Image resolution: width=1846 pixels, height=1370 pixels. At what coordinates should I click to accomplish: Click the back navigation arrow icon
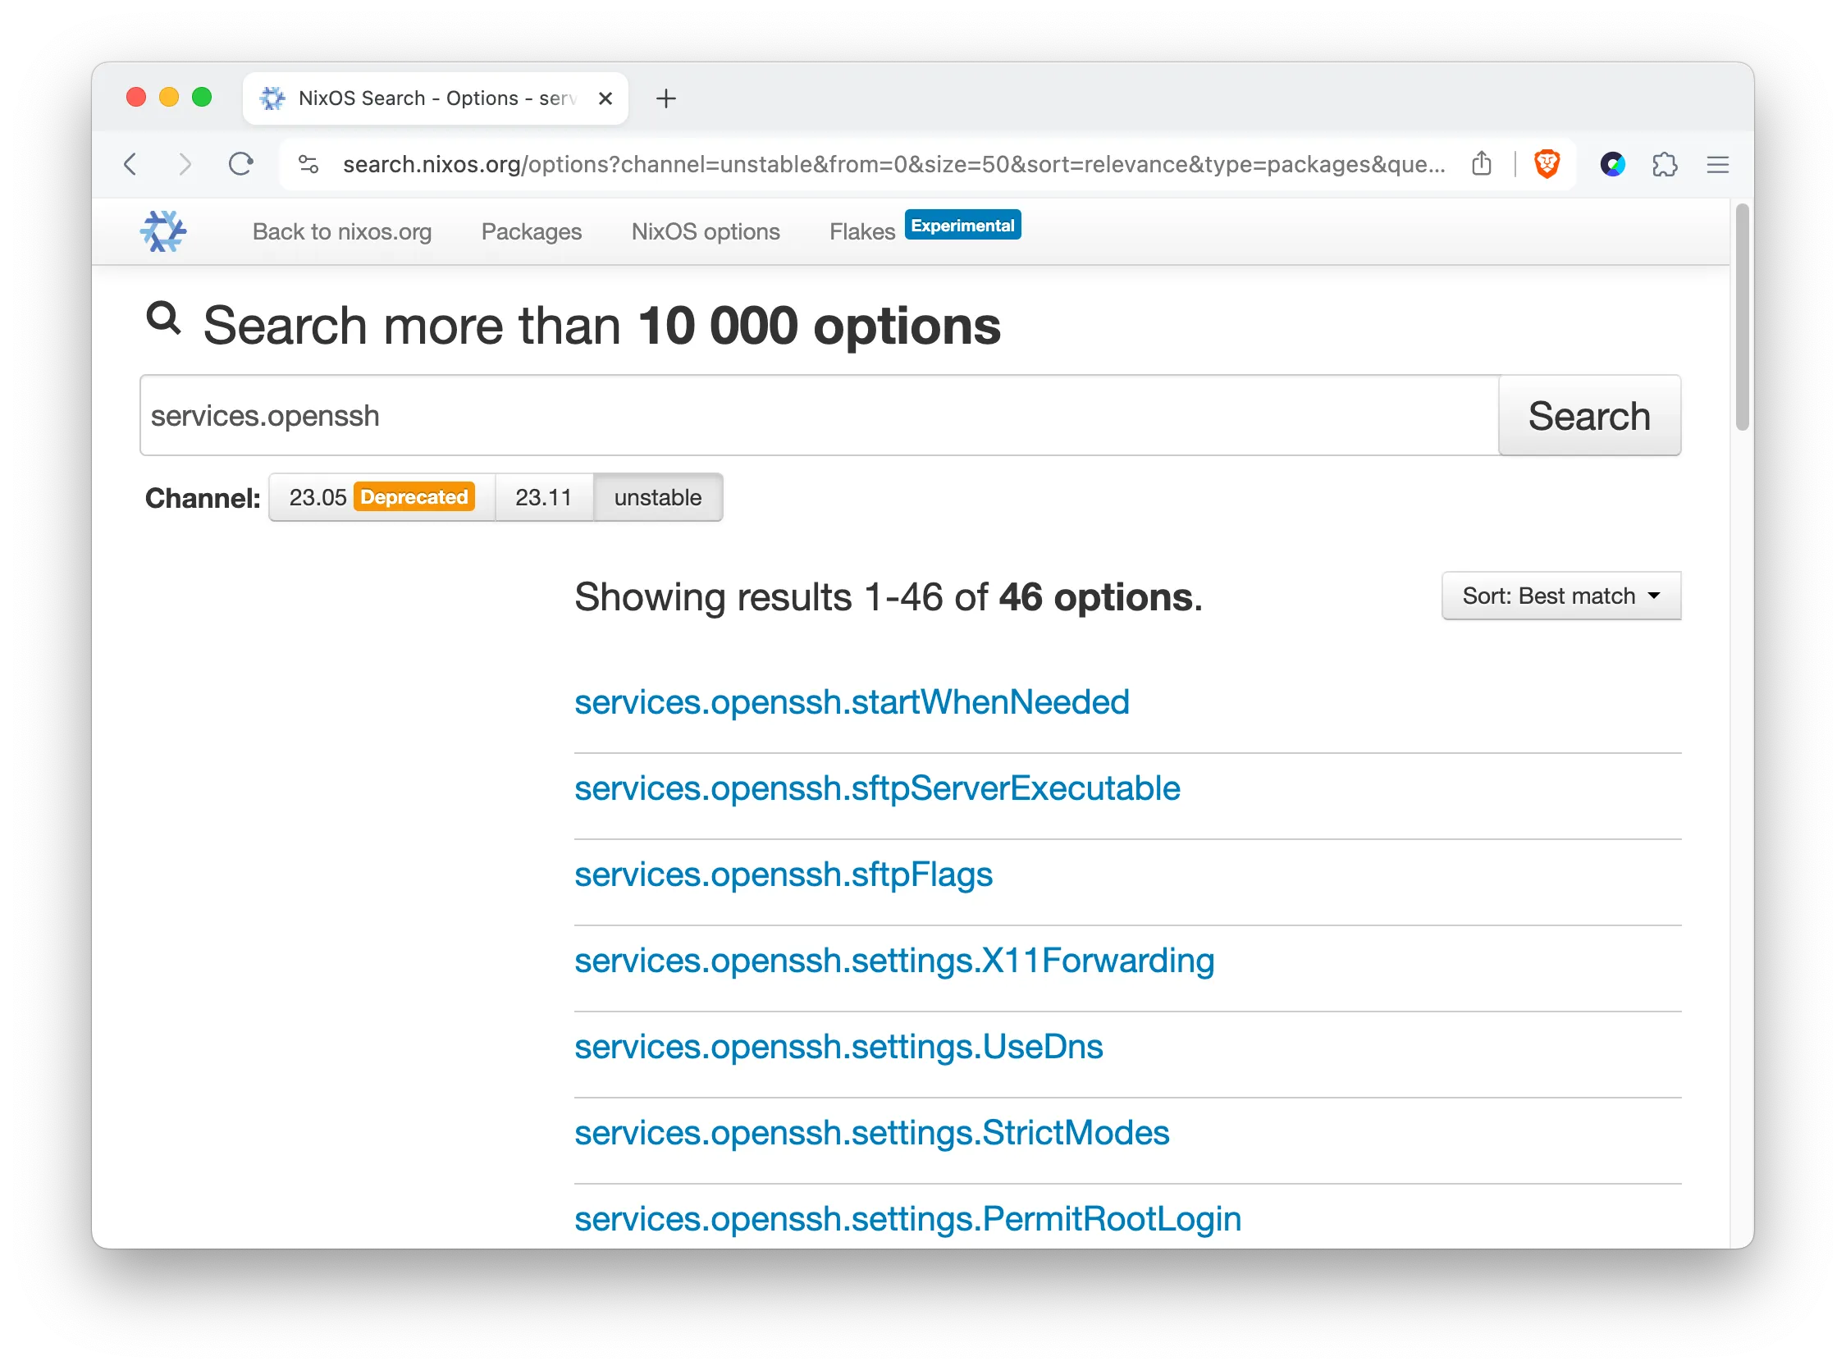(x=132, y=164)
